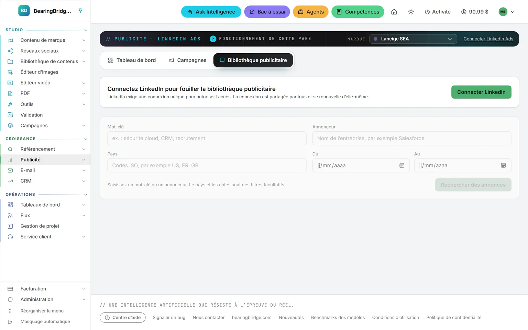This screenshot has height=330, width=528.
Task: Pin the sidebar with the pin icon
Action: [x=80, y=11]
